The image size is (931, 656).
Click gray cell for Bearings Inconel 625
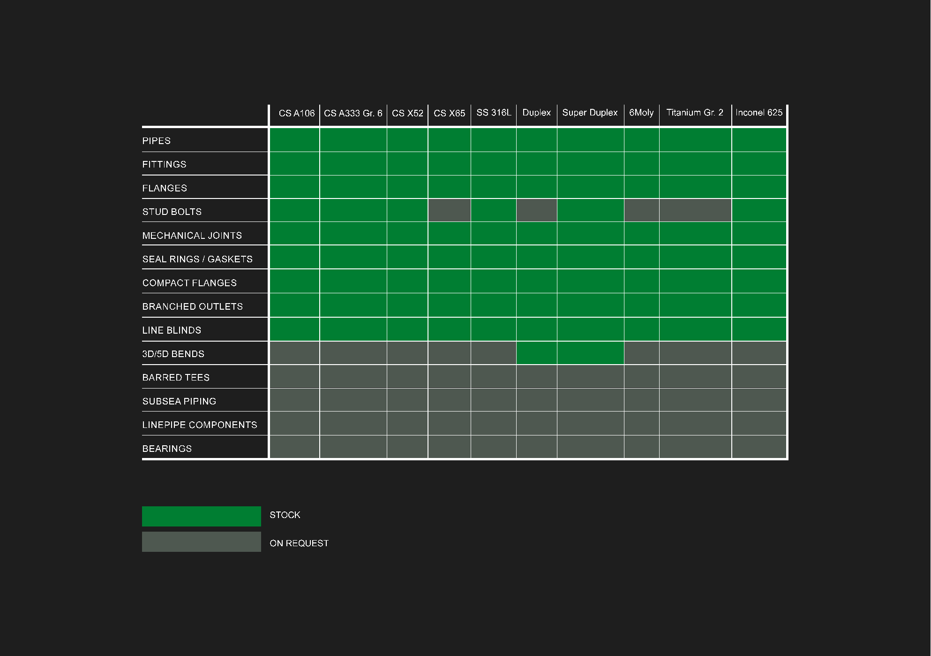tap(758, 447)
